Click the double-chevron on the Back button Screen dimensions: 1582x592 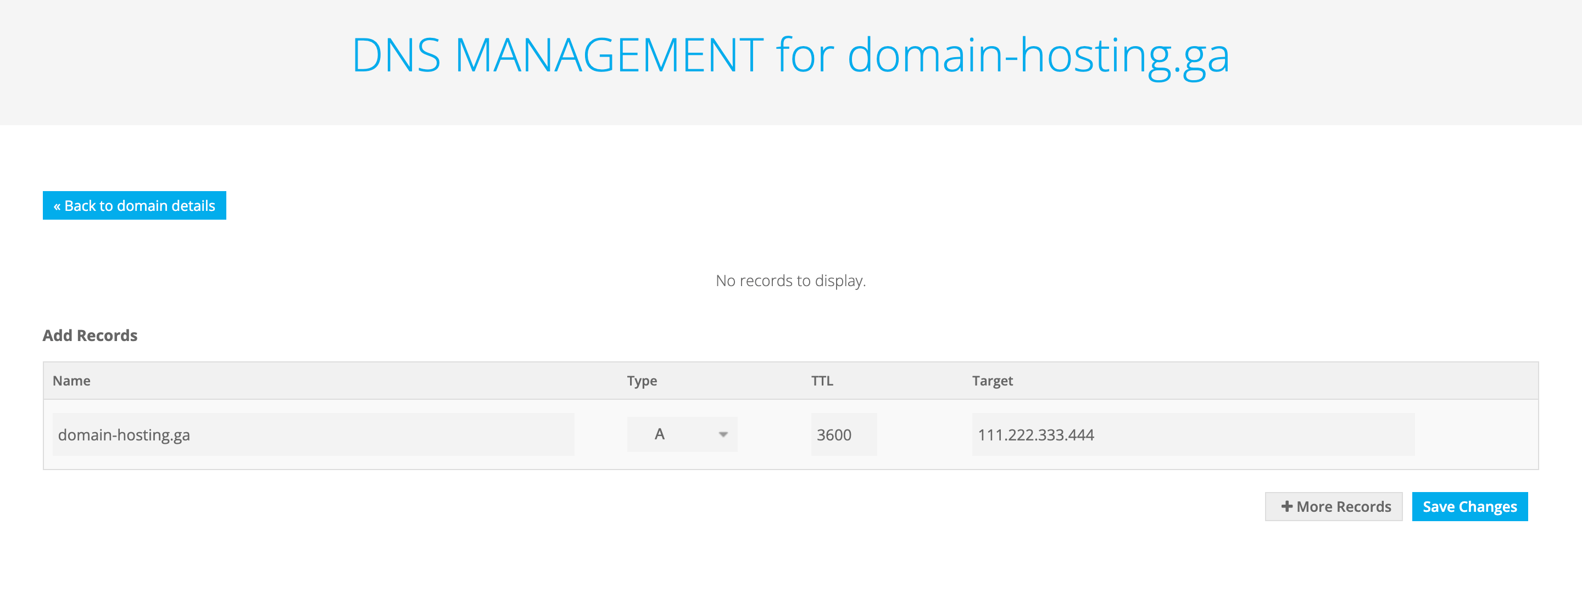pos(57,206)
